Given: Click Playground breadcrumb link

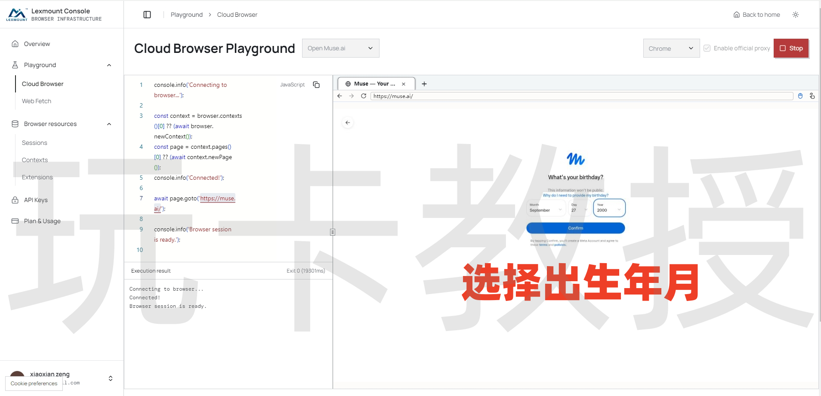Looking at the screenshot, I should point(187,15).
